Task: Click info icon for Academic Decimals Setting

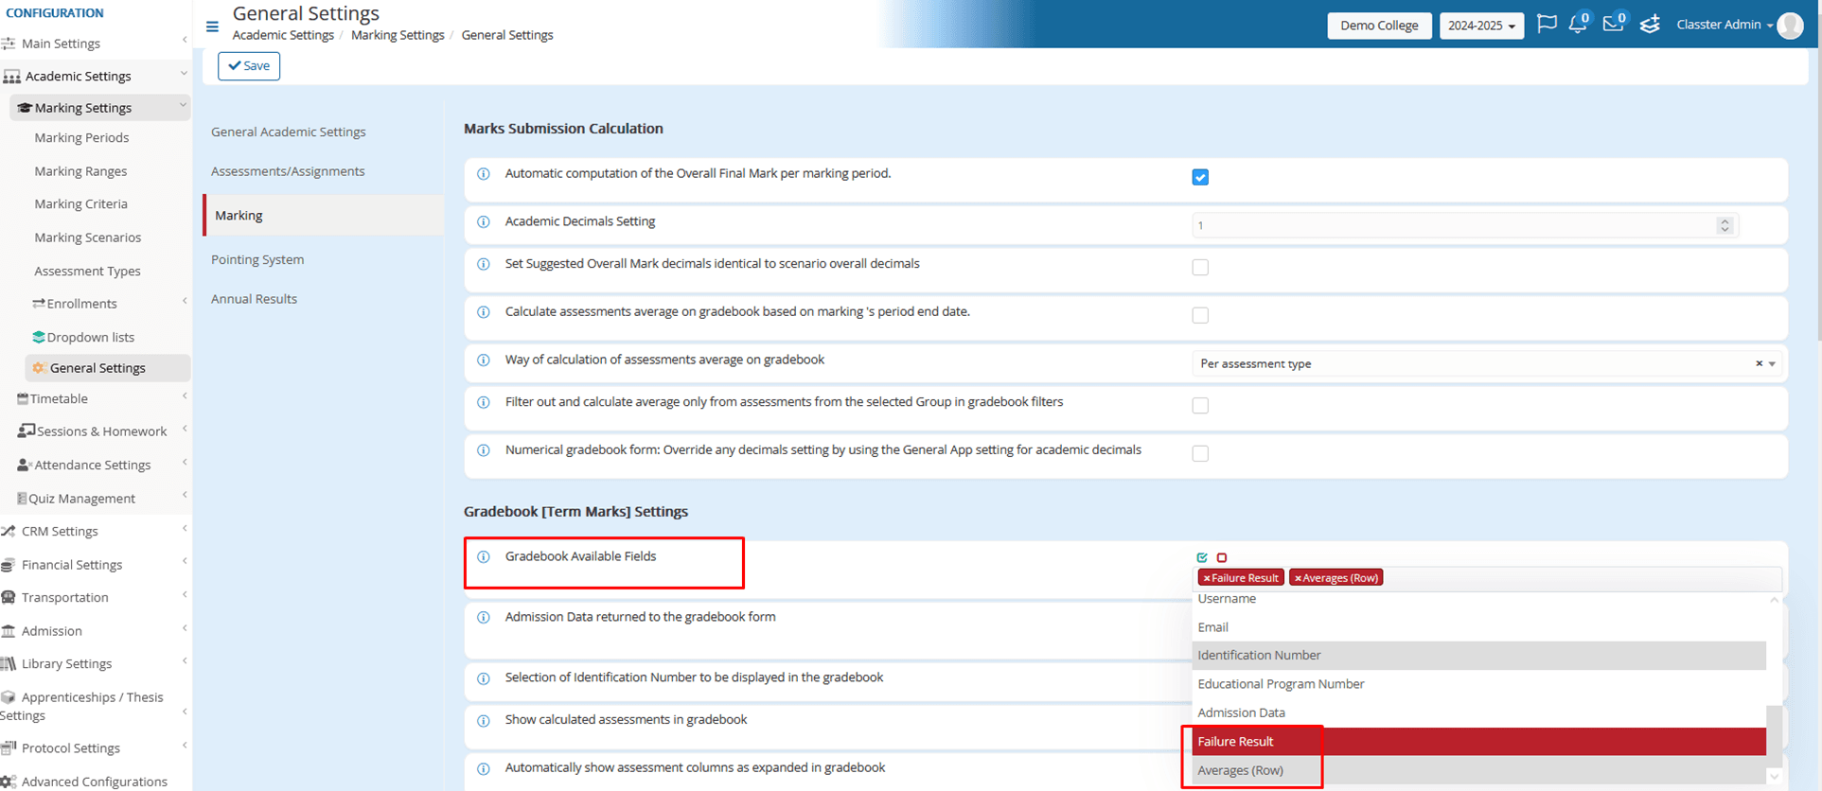Action: click(484, 222)
